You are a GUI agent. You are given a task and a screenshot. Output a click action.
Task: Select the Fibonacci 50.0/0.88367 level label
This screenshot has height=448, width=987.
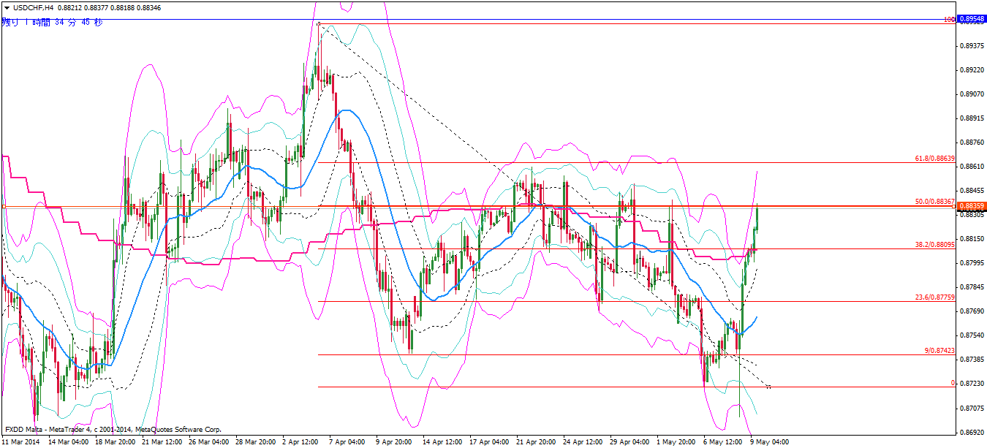click(934, 202)
